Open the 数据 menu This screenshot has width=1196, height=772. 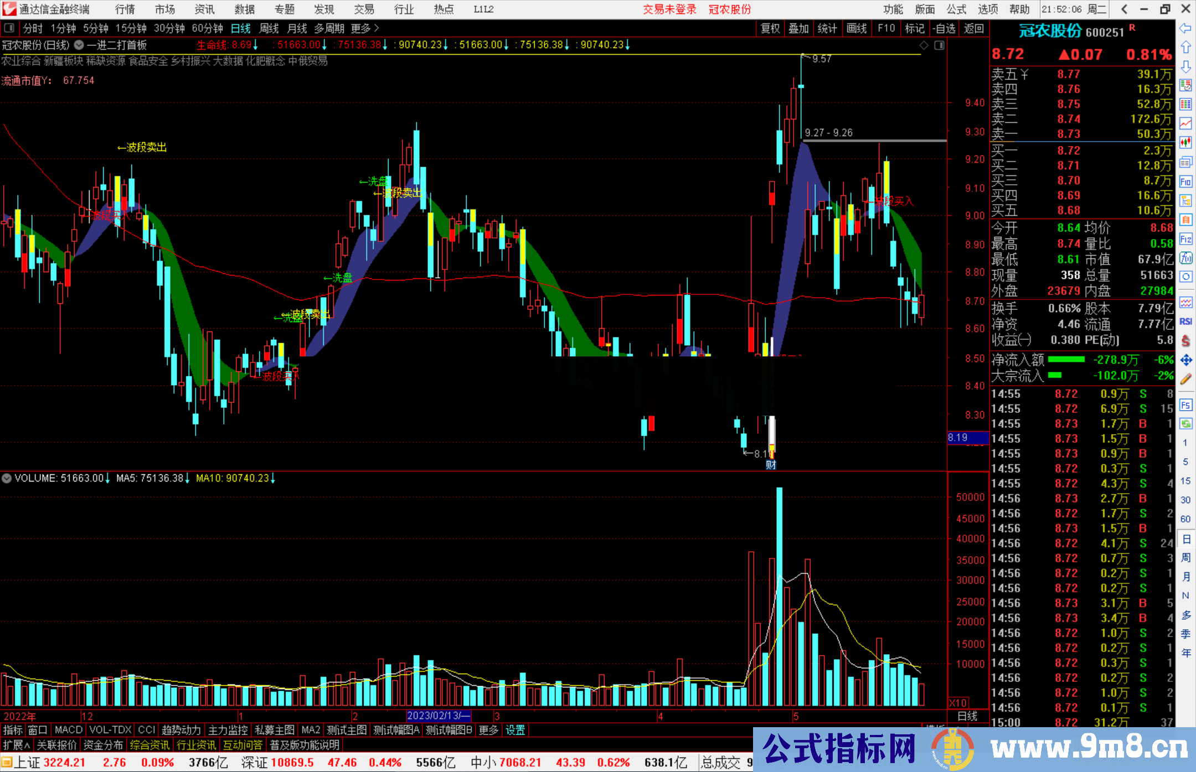click(245, 9)
